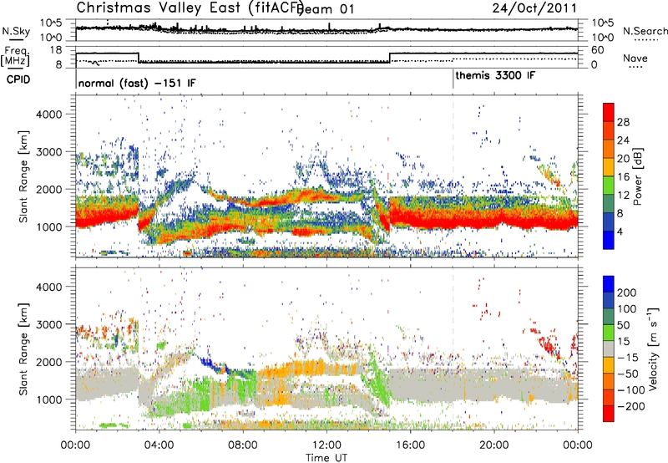Click the 'Power [dB]' colorbar title
This screenshot has height=463, width=668.
(x=637, y=176)
